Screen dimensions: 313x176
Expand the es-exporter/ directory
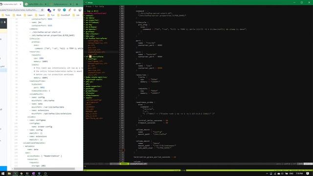pos(92,20)
